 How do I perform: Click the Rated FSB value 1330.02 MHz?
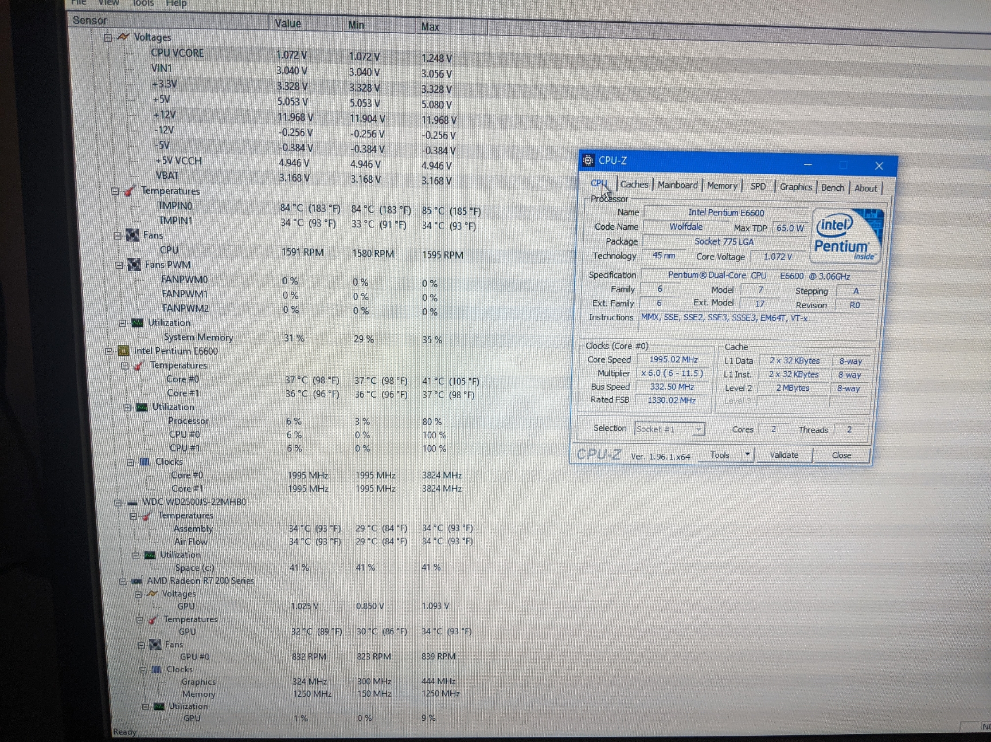point(672,400)
